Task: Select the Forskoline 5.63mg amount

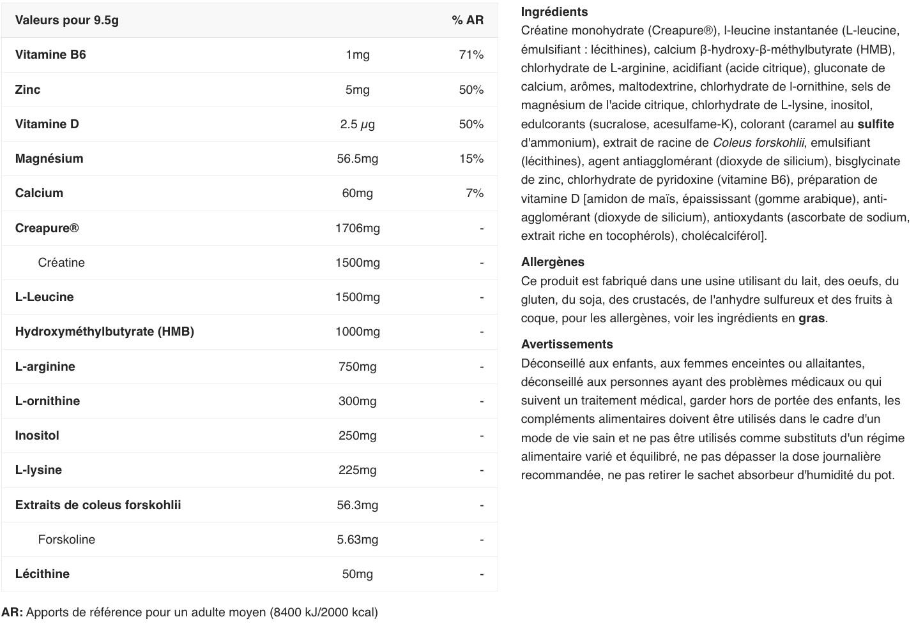Action: [x=357, y=540]
